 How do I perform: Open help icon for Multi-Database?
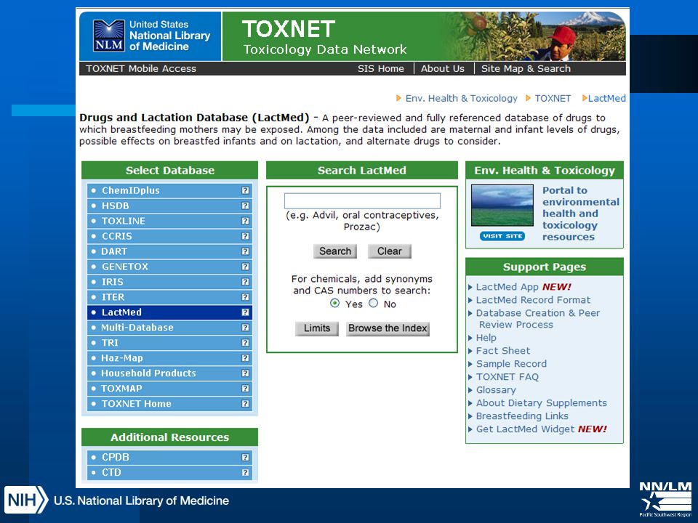(245, 328)
